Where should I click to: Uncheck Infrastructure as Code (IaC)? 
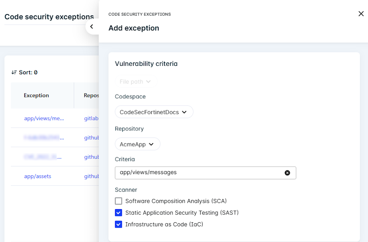(118, 224)
